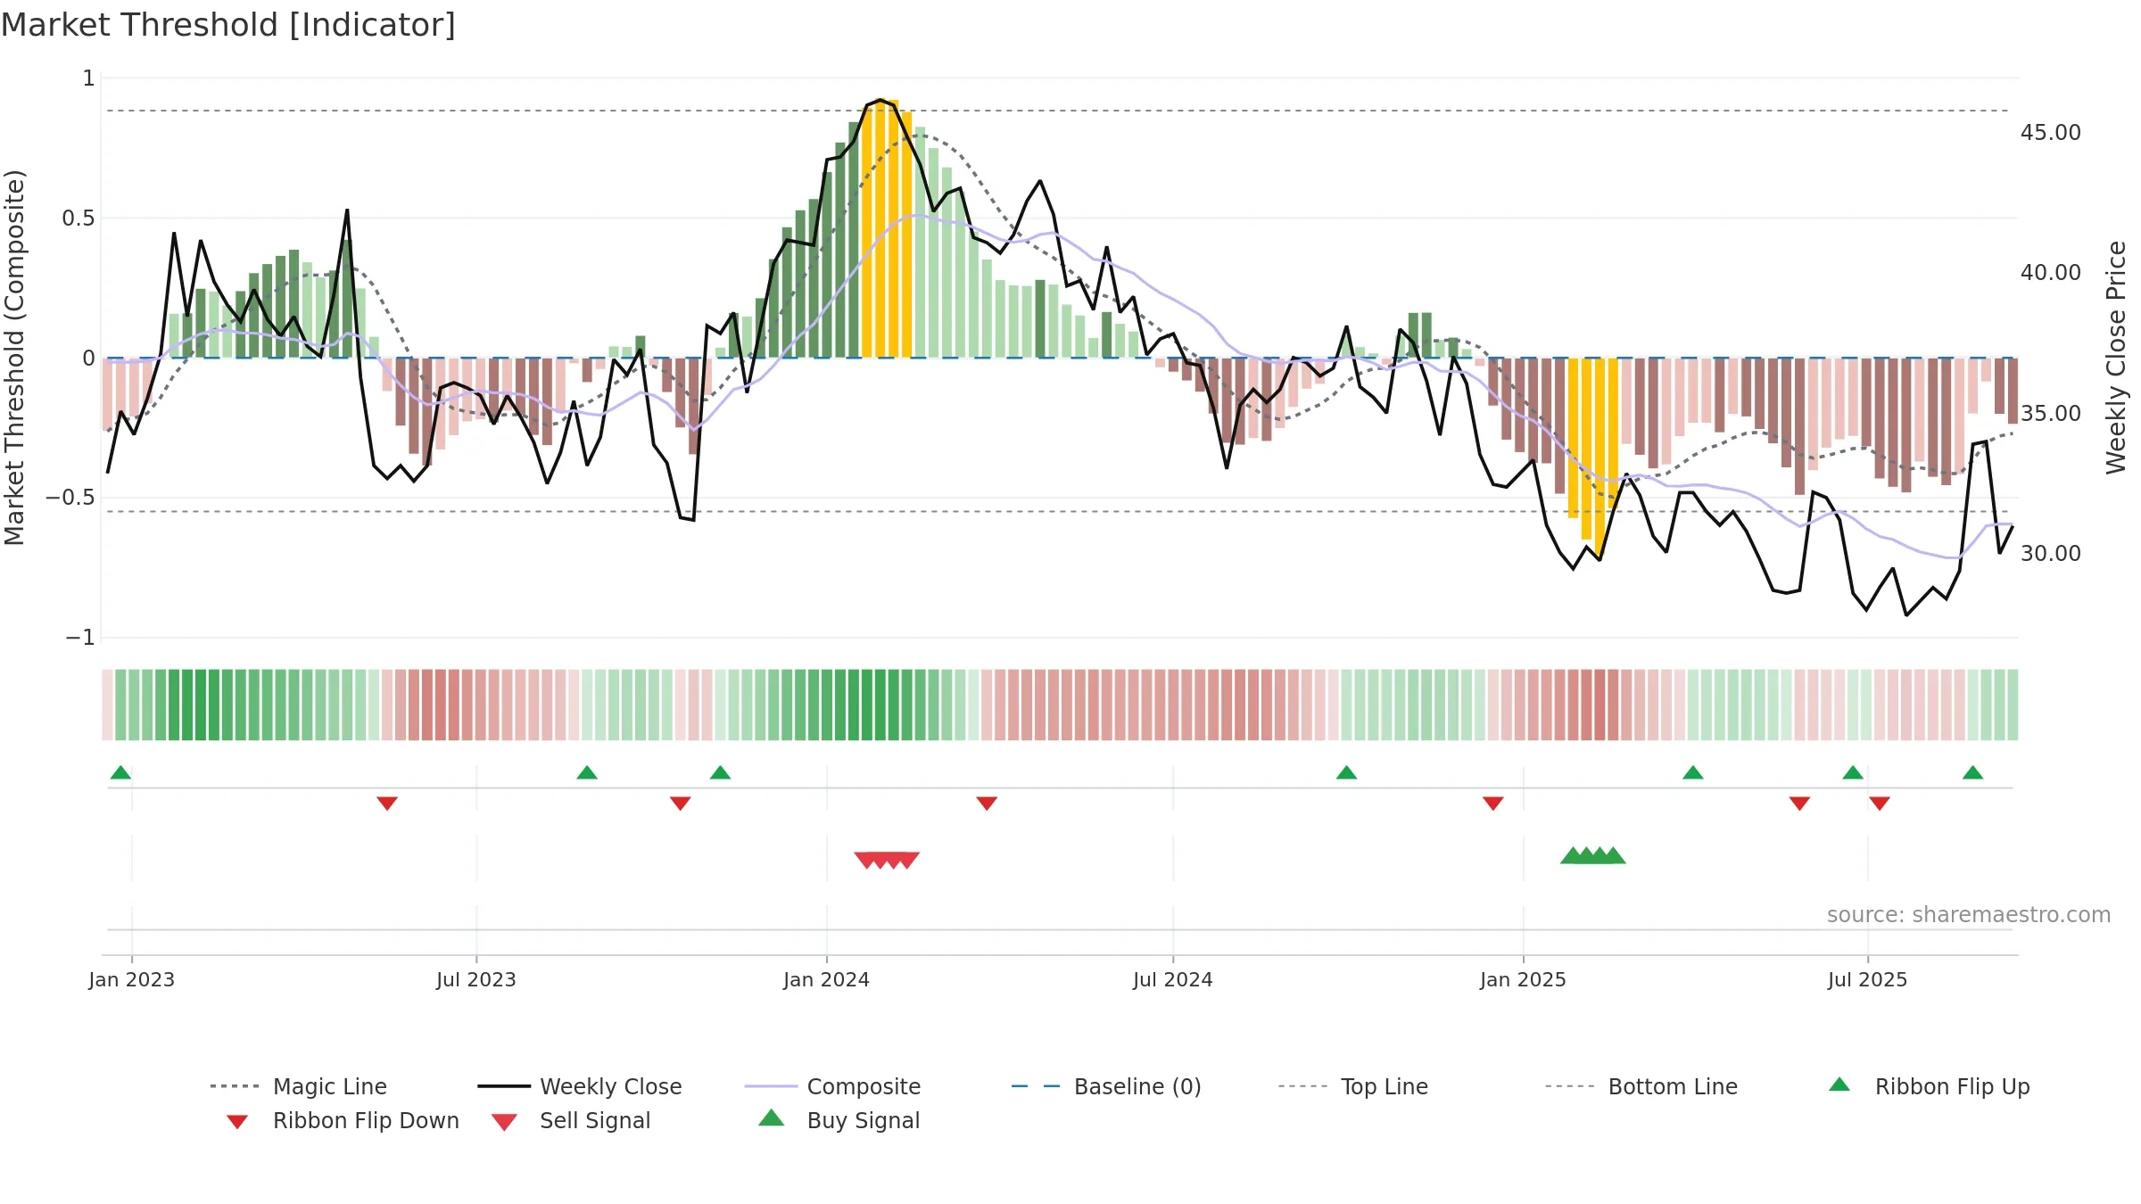Click the Buy Signal marker cluster after Jan 2025
Screen dimensions: 2141x1204
pos(1593,855)
